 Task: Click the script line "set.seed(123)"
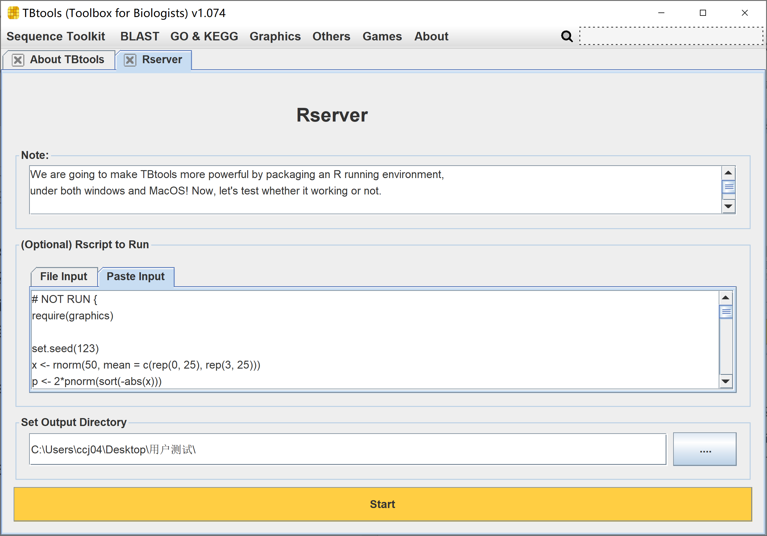[x=66, y=349]
